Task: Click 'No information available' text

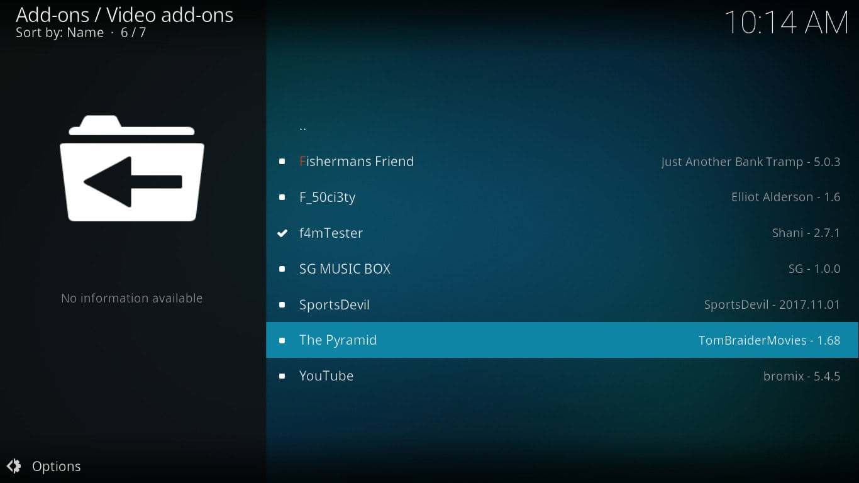Action: tap(132, 298)
